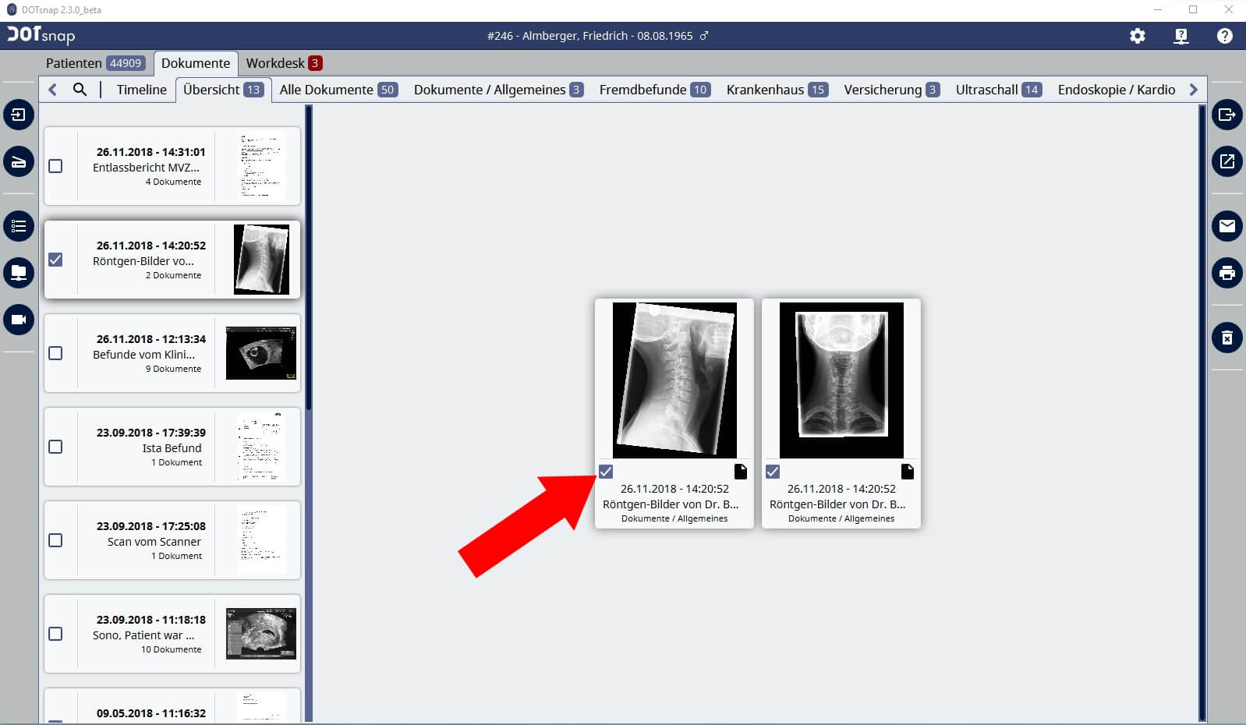Uncheck the first X-ray thumbnail checkbox

point(606,472)
